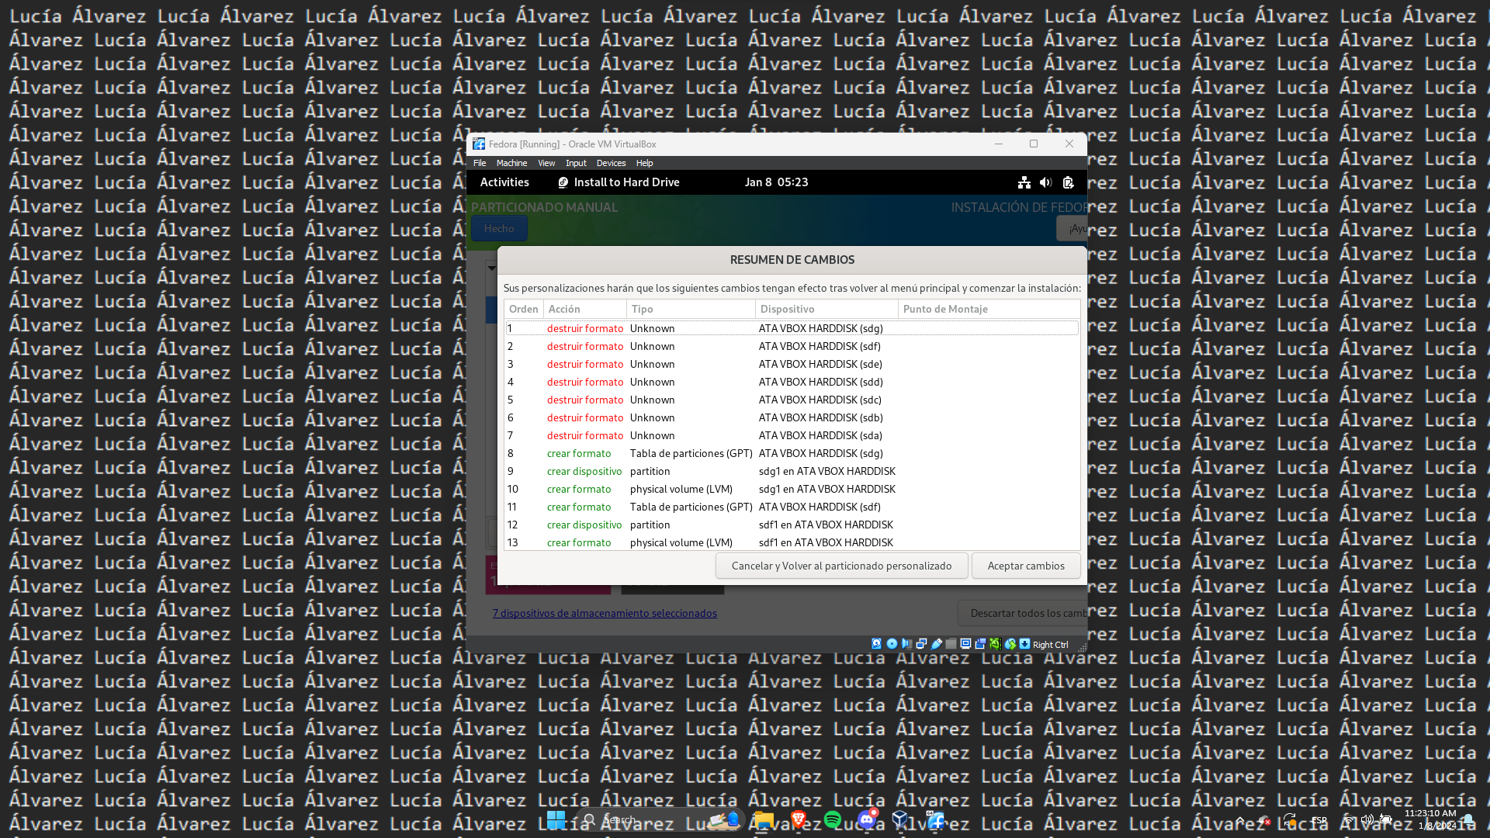Viewport: 1490px width, 838px height.
Task: Open the View menu in VirtualBox
Action: coord(546,163)
